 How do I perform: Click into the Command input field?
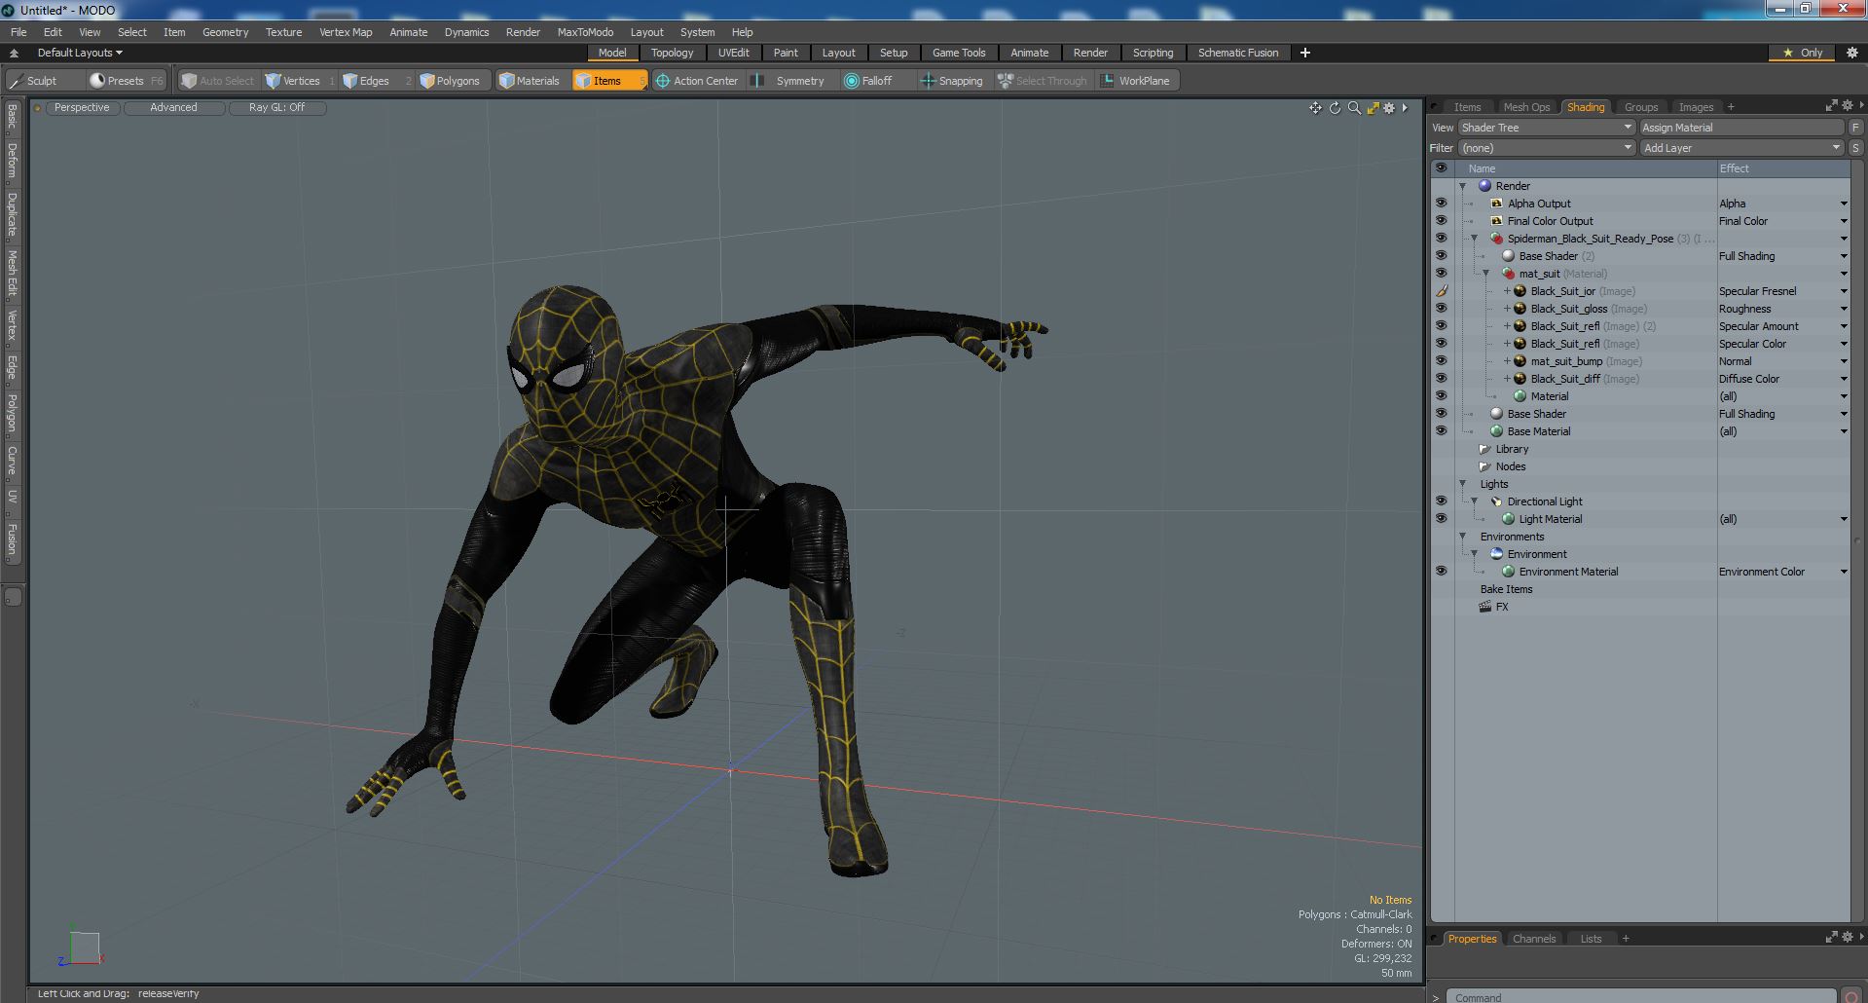(1640, 996)
